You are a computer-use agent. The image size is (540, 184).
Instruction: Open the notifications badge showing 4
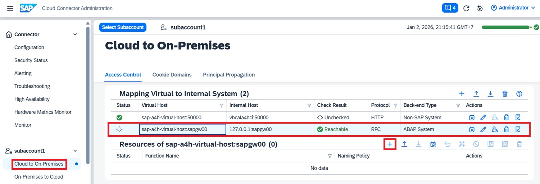point(450,8)
